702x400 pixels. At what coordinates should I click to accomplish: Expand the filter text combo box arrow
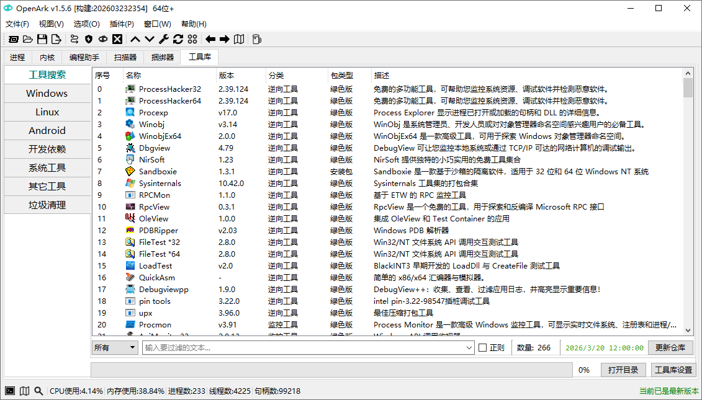(x=469, y=347)
